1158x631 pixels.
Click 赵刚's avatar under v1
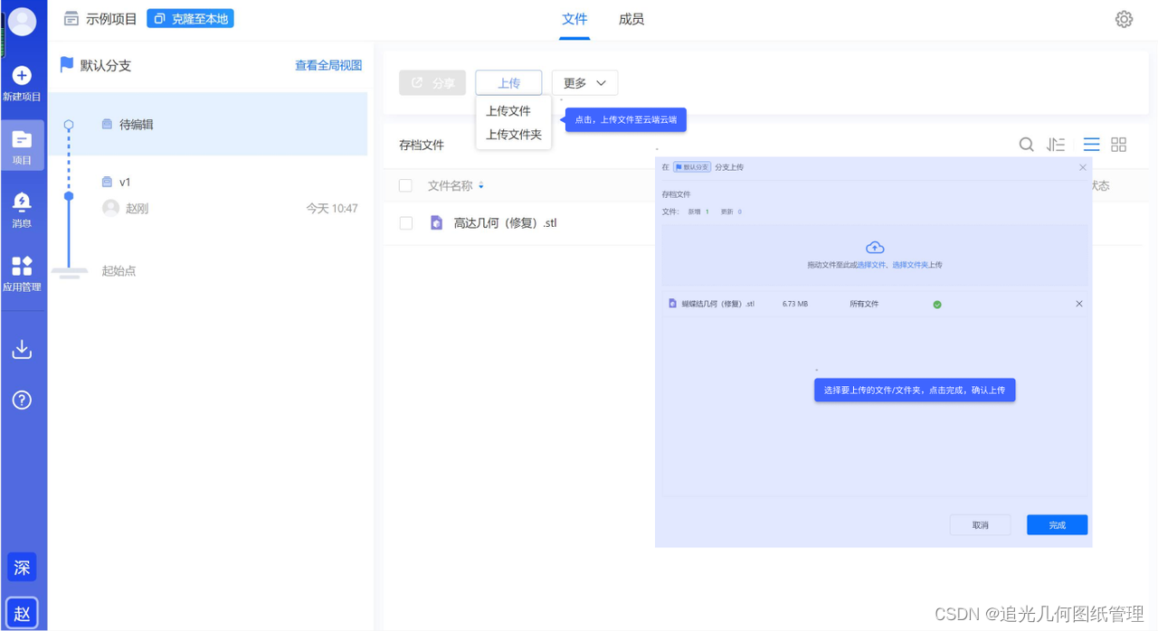click(111, 208)
